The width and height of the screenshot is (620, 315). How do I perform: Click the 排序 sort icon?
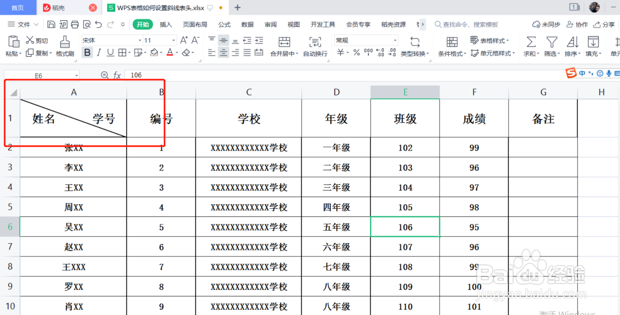[572, 46]
